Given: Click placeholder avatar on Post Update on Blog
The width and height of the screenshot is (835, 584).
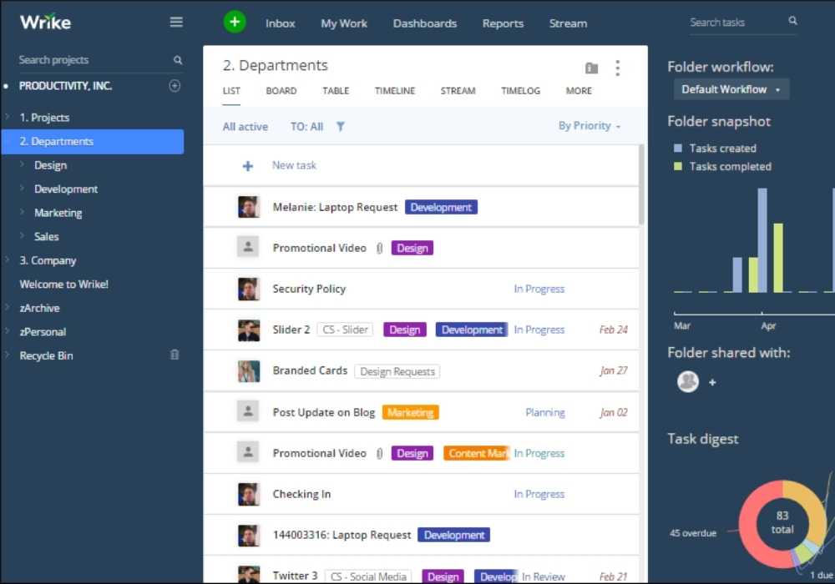Looking at the screenshot, I should point(248,411).
